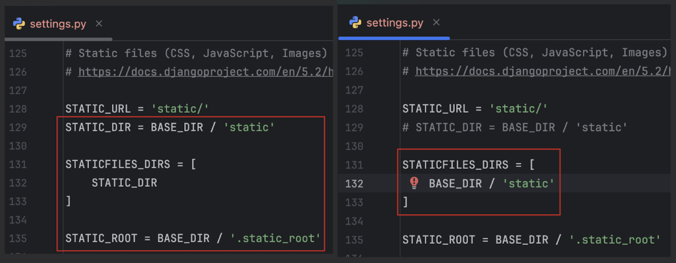Click line number 131 in left editor gutter
This screenshot has height=263, width=676.
pos(18,164)
